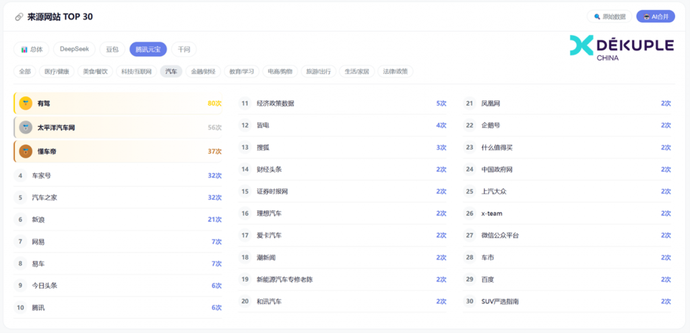
Task: Filter by 教育/学习 category
Action: 242,71
